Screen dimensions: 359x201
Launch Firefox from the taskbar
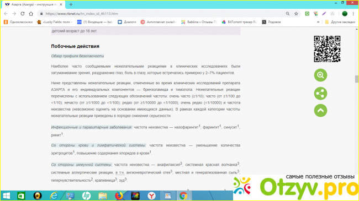click(x=119, y=195)
